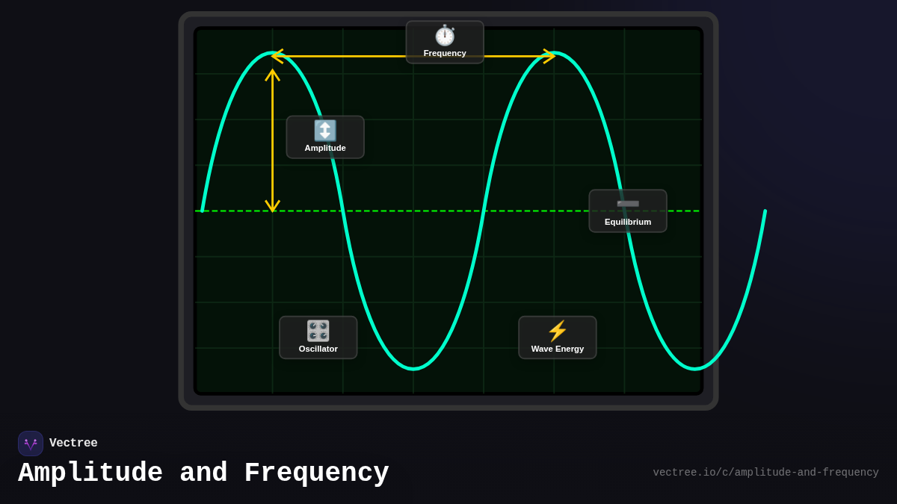
Task: Click the horizontal bar icon above Equilibrium
Action: [x=628, y=202]
